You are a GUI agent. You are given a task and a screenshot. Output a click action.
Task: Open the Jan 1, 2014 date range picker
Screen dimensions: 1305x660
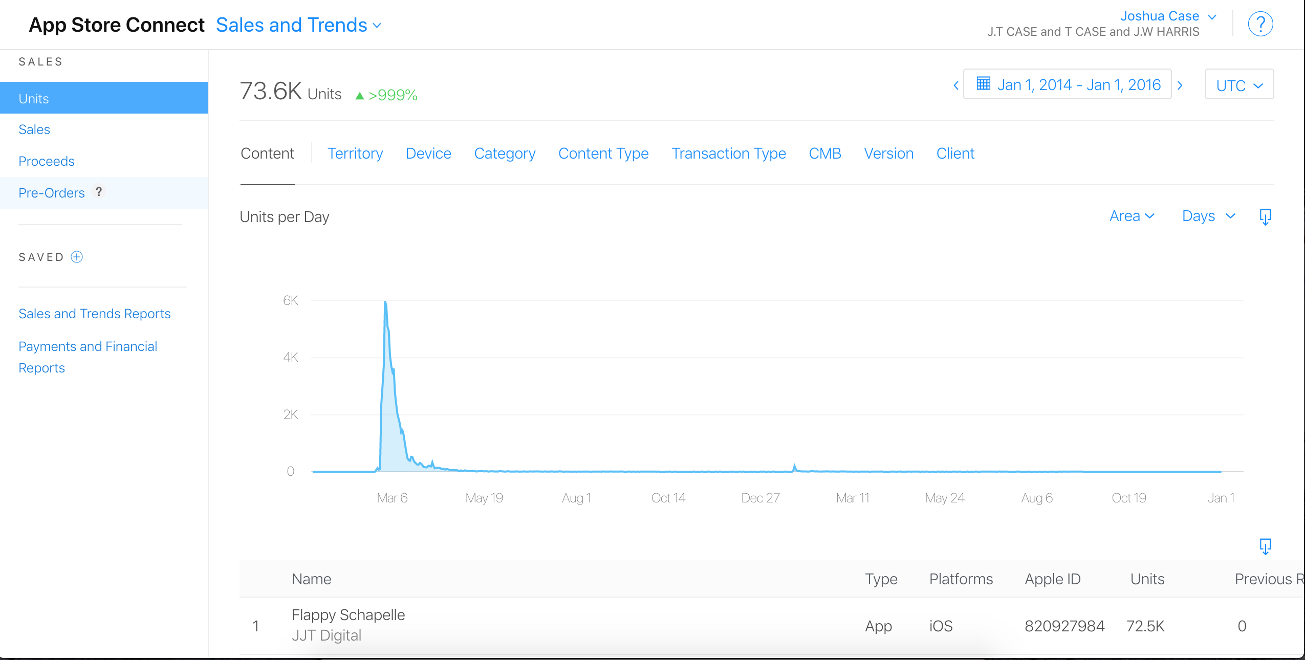pos(1067,84)
